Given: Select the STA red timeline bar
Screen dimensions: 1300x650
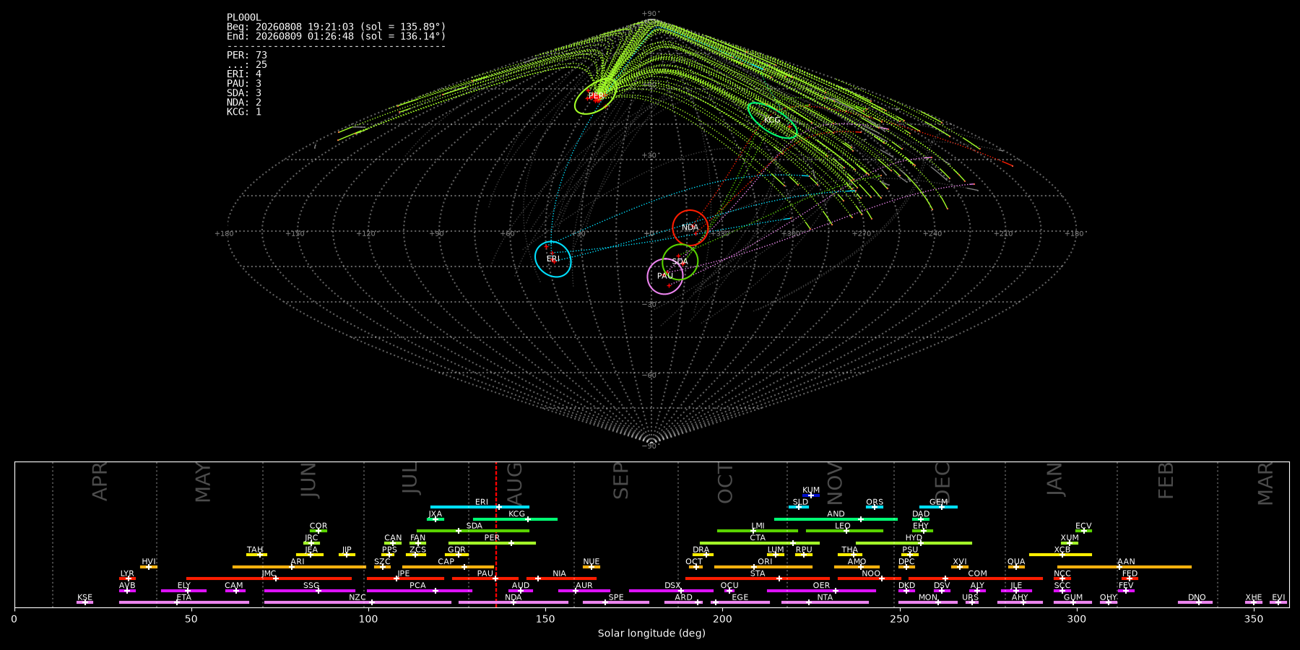Looking at the screenshot, I should [758, 578].
